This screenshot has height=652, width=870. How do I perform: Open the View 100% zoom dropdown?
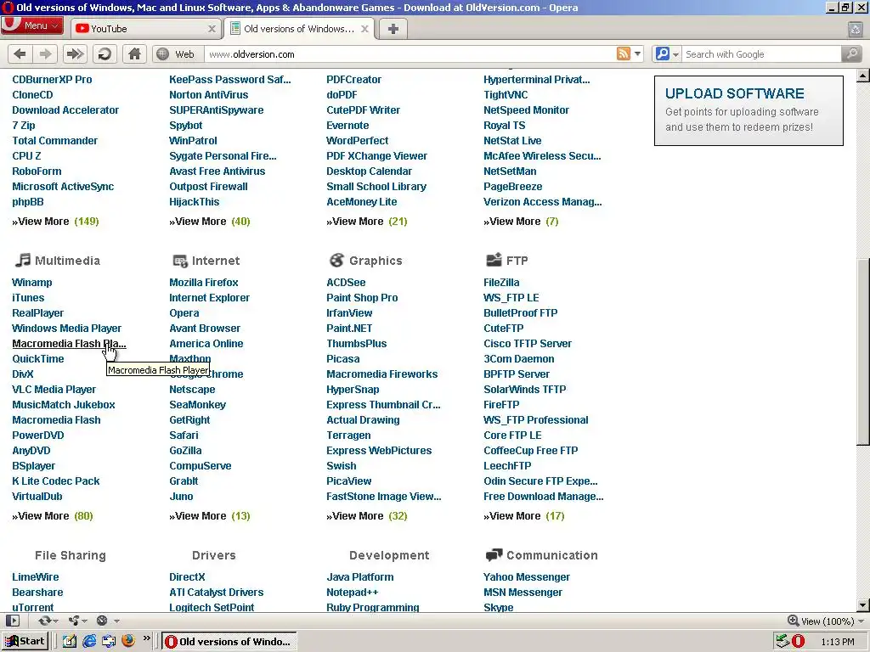tap(862, 621)
